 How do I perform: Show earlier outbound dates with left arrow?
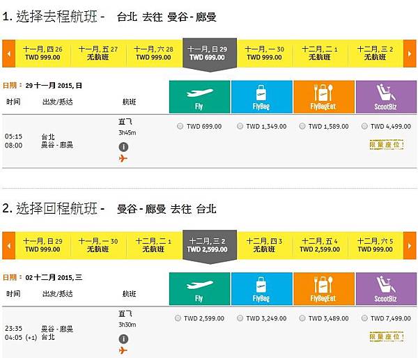point(8,53)
